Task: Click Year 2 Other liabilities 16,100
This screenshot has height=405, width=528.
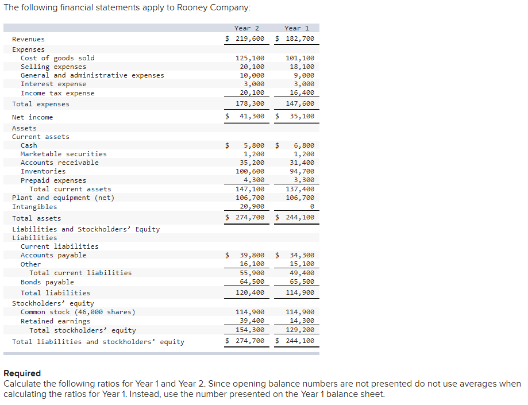Action: coord(252,264)
